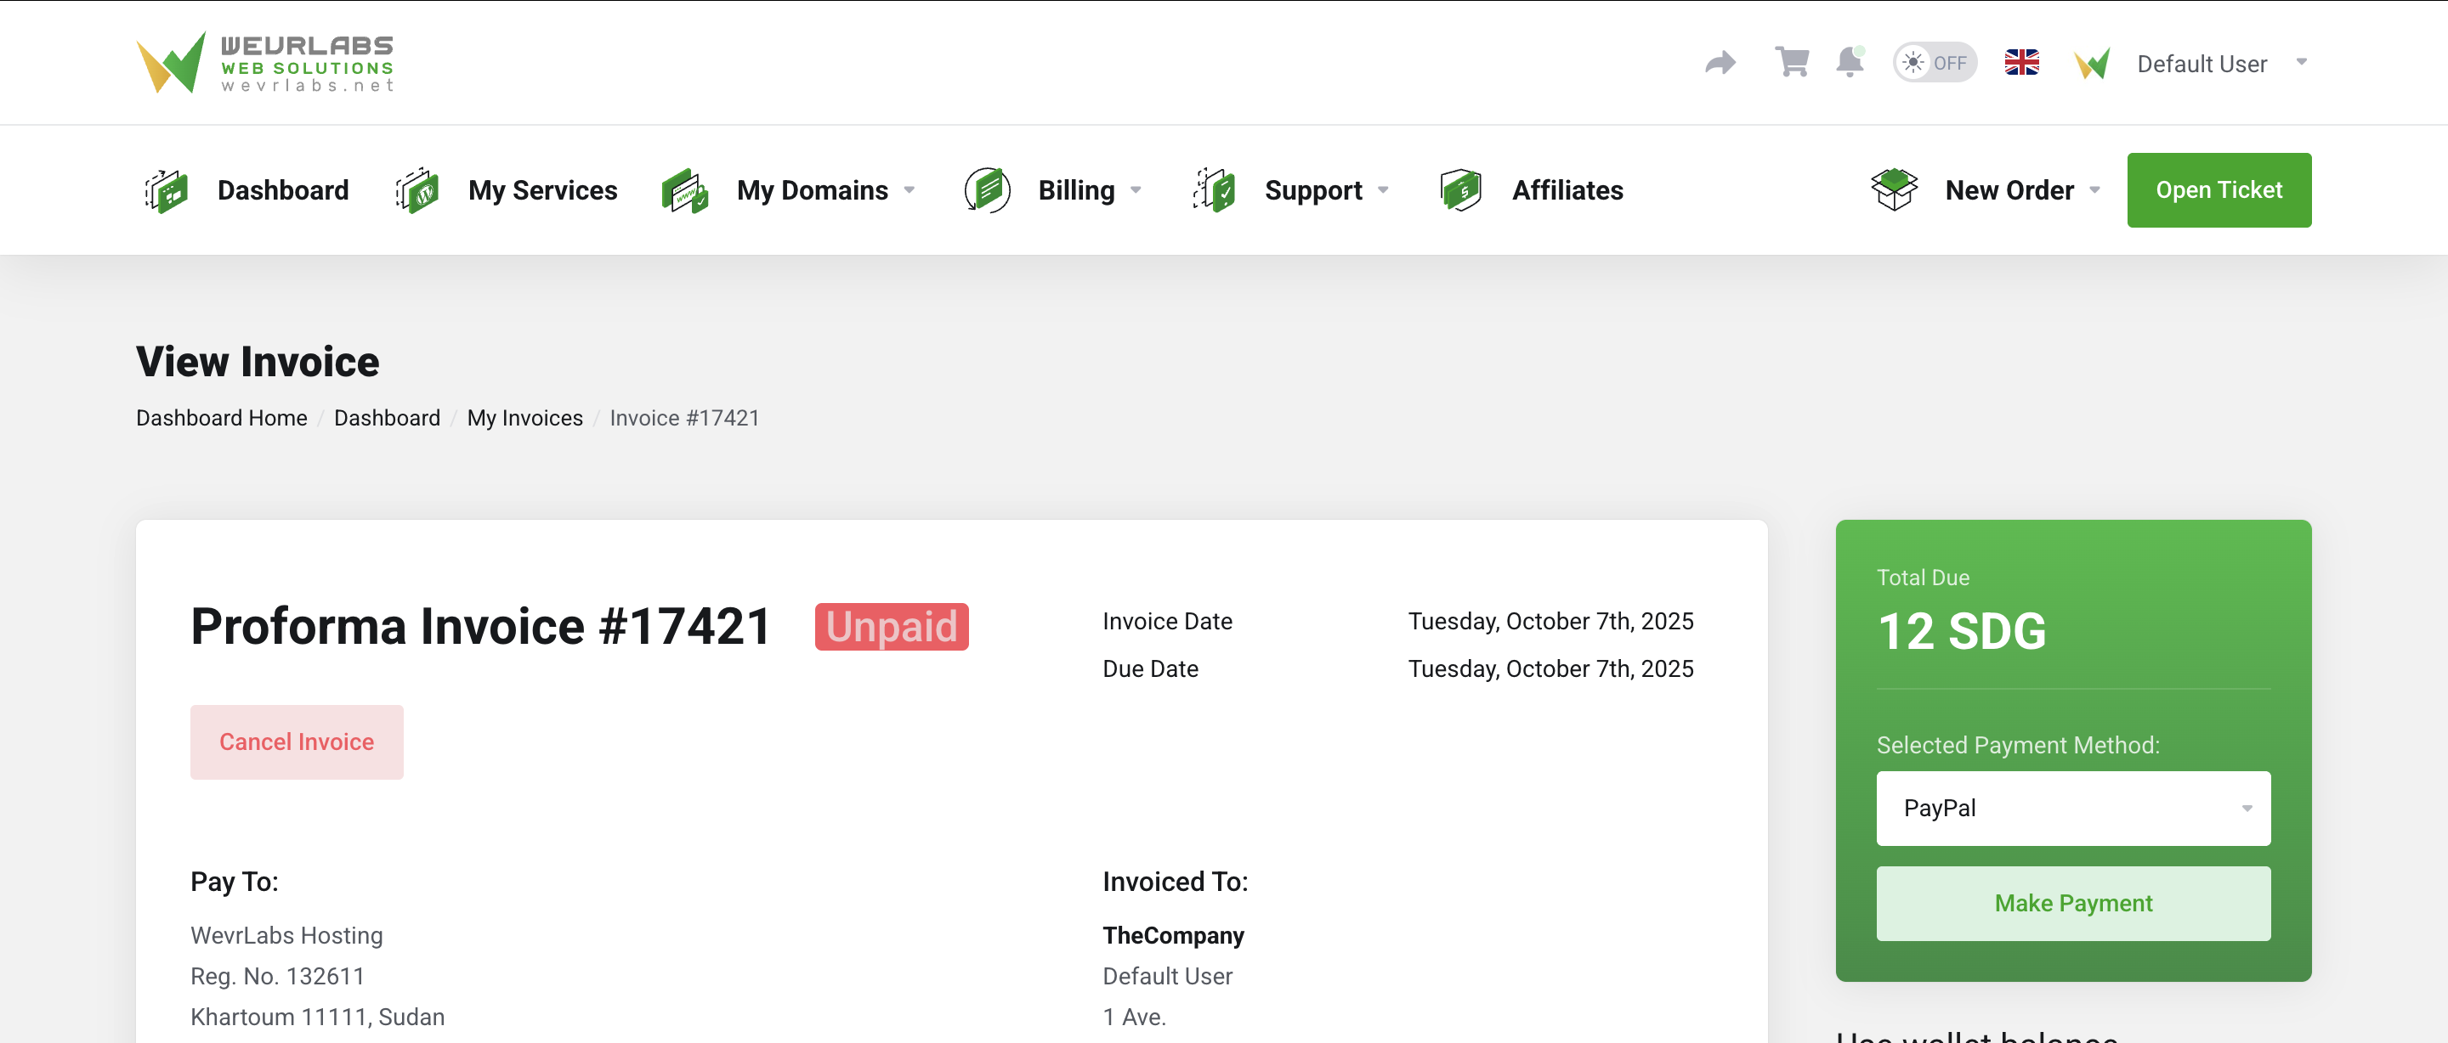2448x1043 pixels.
Task: Click the My Services WordPress icon
Action: 417,190
